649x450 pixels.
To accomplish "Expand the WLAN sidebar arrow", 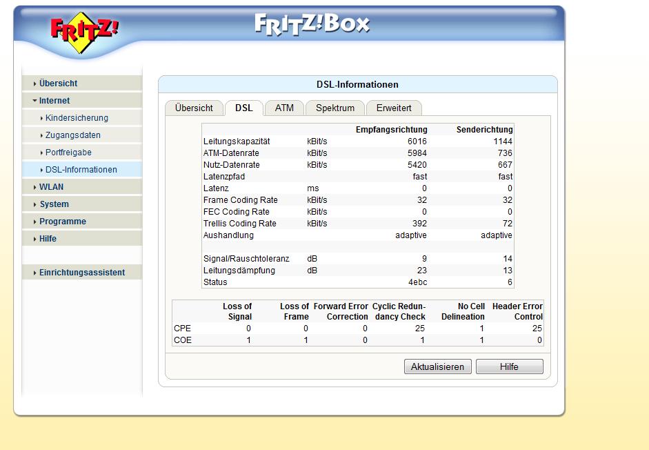I will (34, 187).
